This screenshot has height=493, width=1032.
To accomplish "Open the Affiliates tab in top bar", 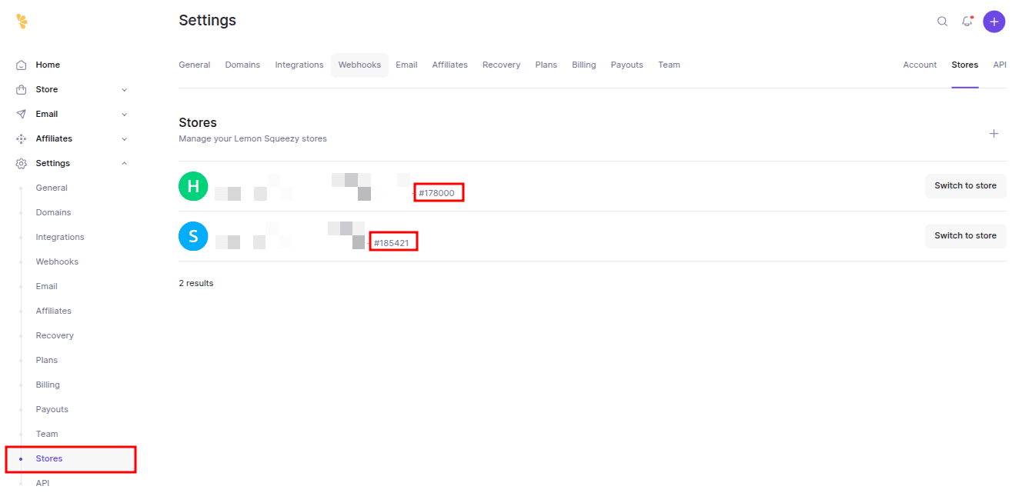I will pos(450,65).
